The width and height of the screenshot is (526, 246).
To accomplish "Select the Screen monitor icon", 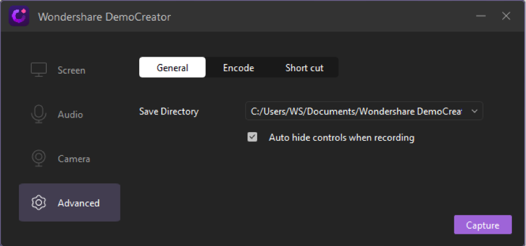I will [38, 70].
